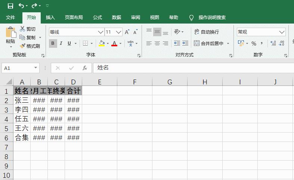Open the font name dropdown 等线

pyautogui.click(x=100, y=32)
